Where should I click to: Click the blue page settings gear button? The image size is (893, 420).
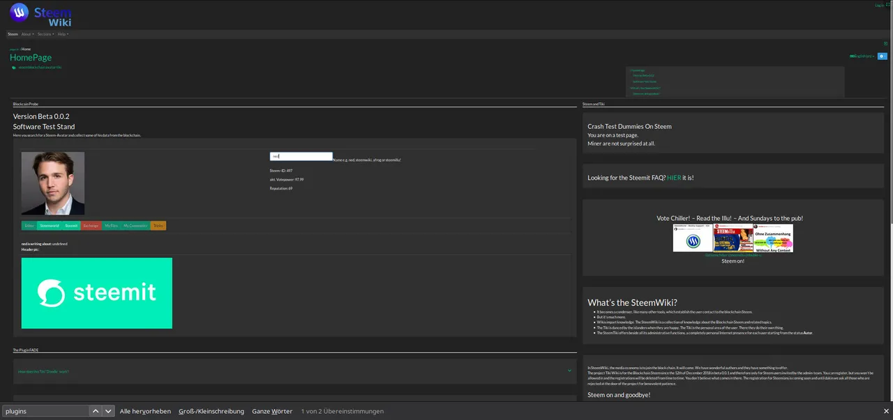pyautogui.click(x=883, y=56)
